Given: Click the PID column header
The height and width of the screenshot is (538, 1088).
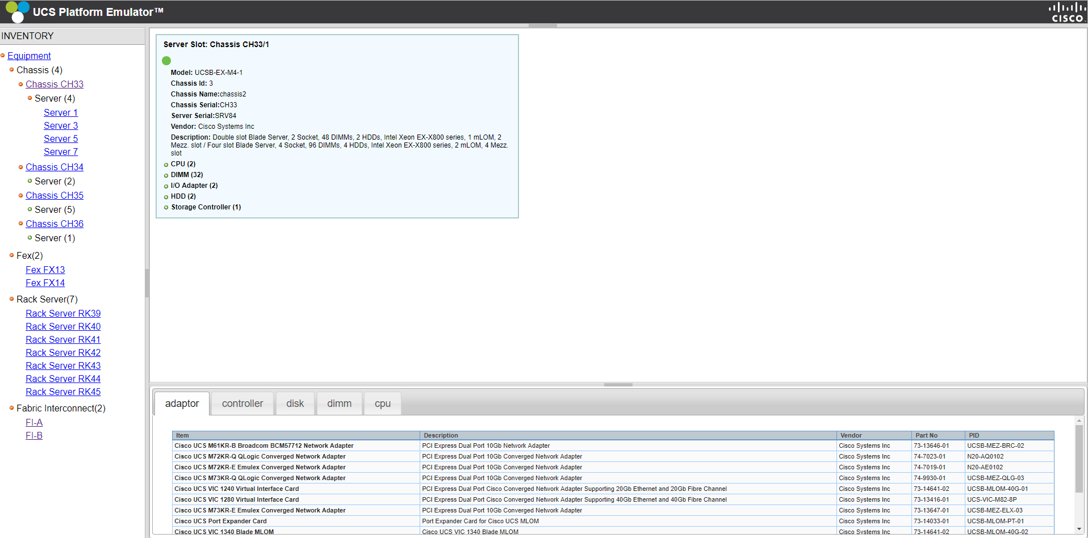Looking at the screenshot, I should (1010, 435).
